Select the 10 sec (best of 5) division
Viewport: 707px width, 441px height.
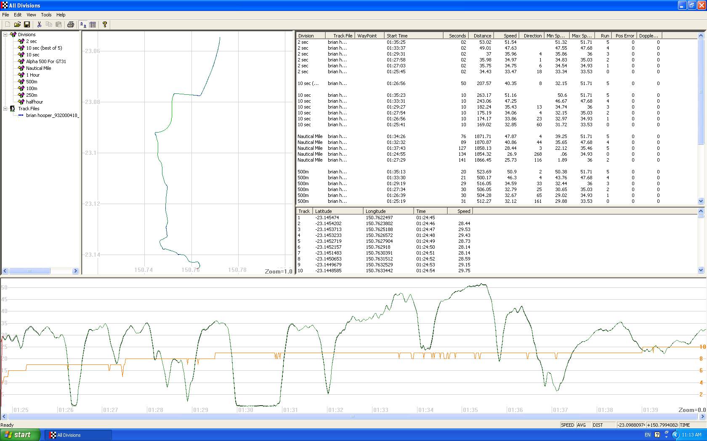44,48
